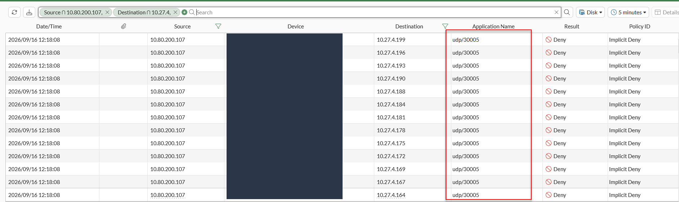Image resolution: width=679 pixels, height=202 pixels.
Task: Select destination cell 10.27.4.172
Action: (391, 156)
